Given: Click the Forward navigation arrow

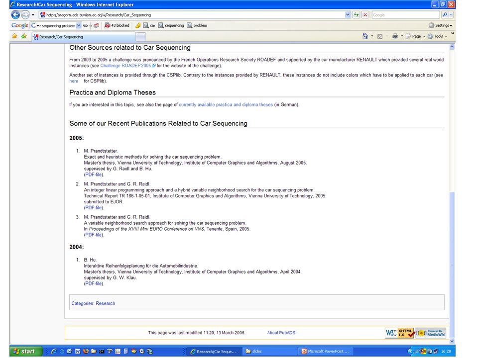Looking at the screenshot, I should click(x=25, y=14).
